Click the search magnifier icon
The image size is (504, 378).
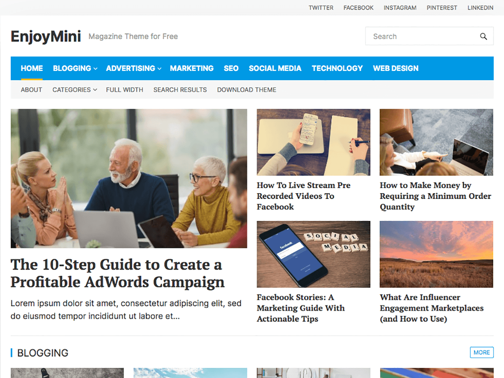pos(483,37)
